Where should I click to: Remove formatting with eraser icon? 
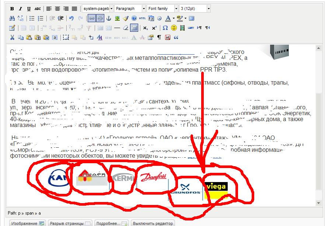tap(126, 28)
